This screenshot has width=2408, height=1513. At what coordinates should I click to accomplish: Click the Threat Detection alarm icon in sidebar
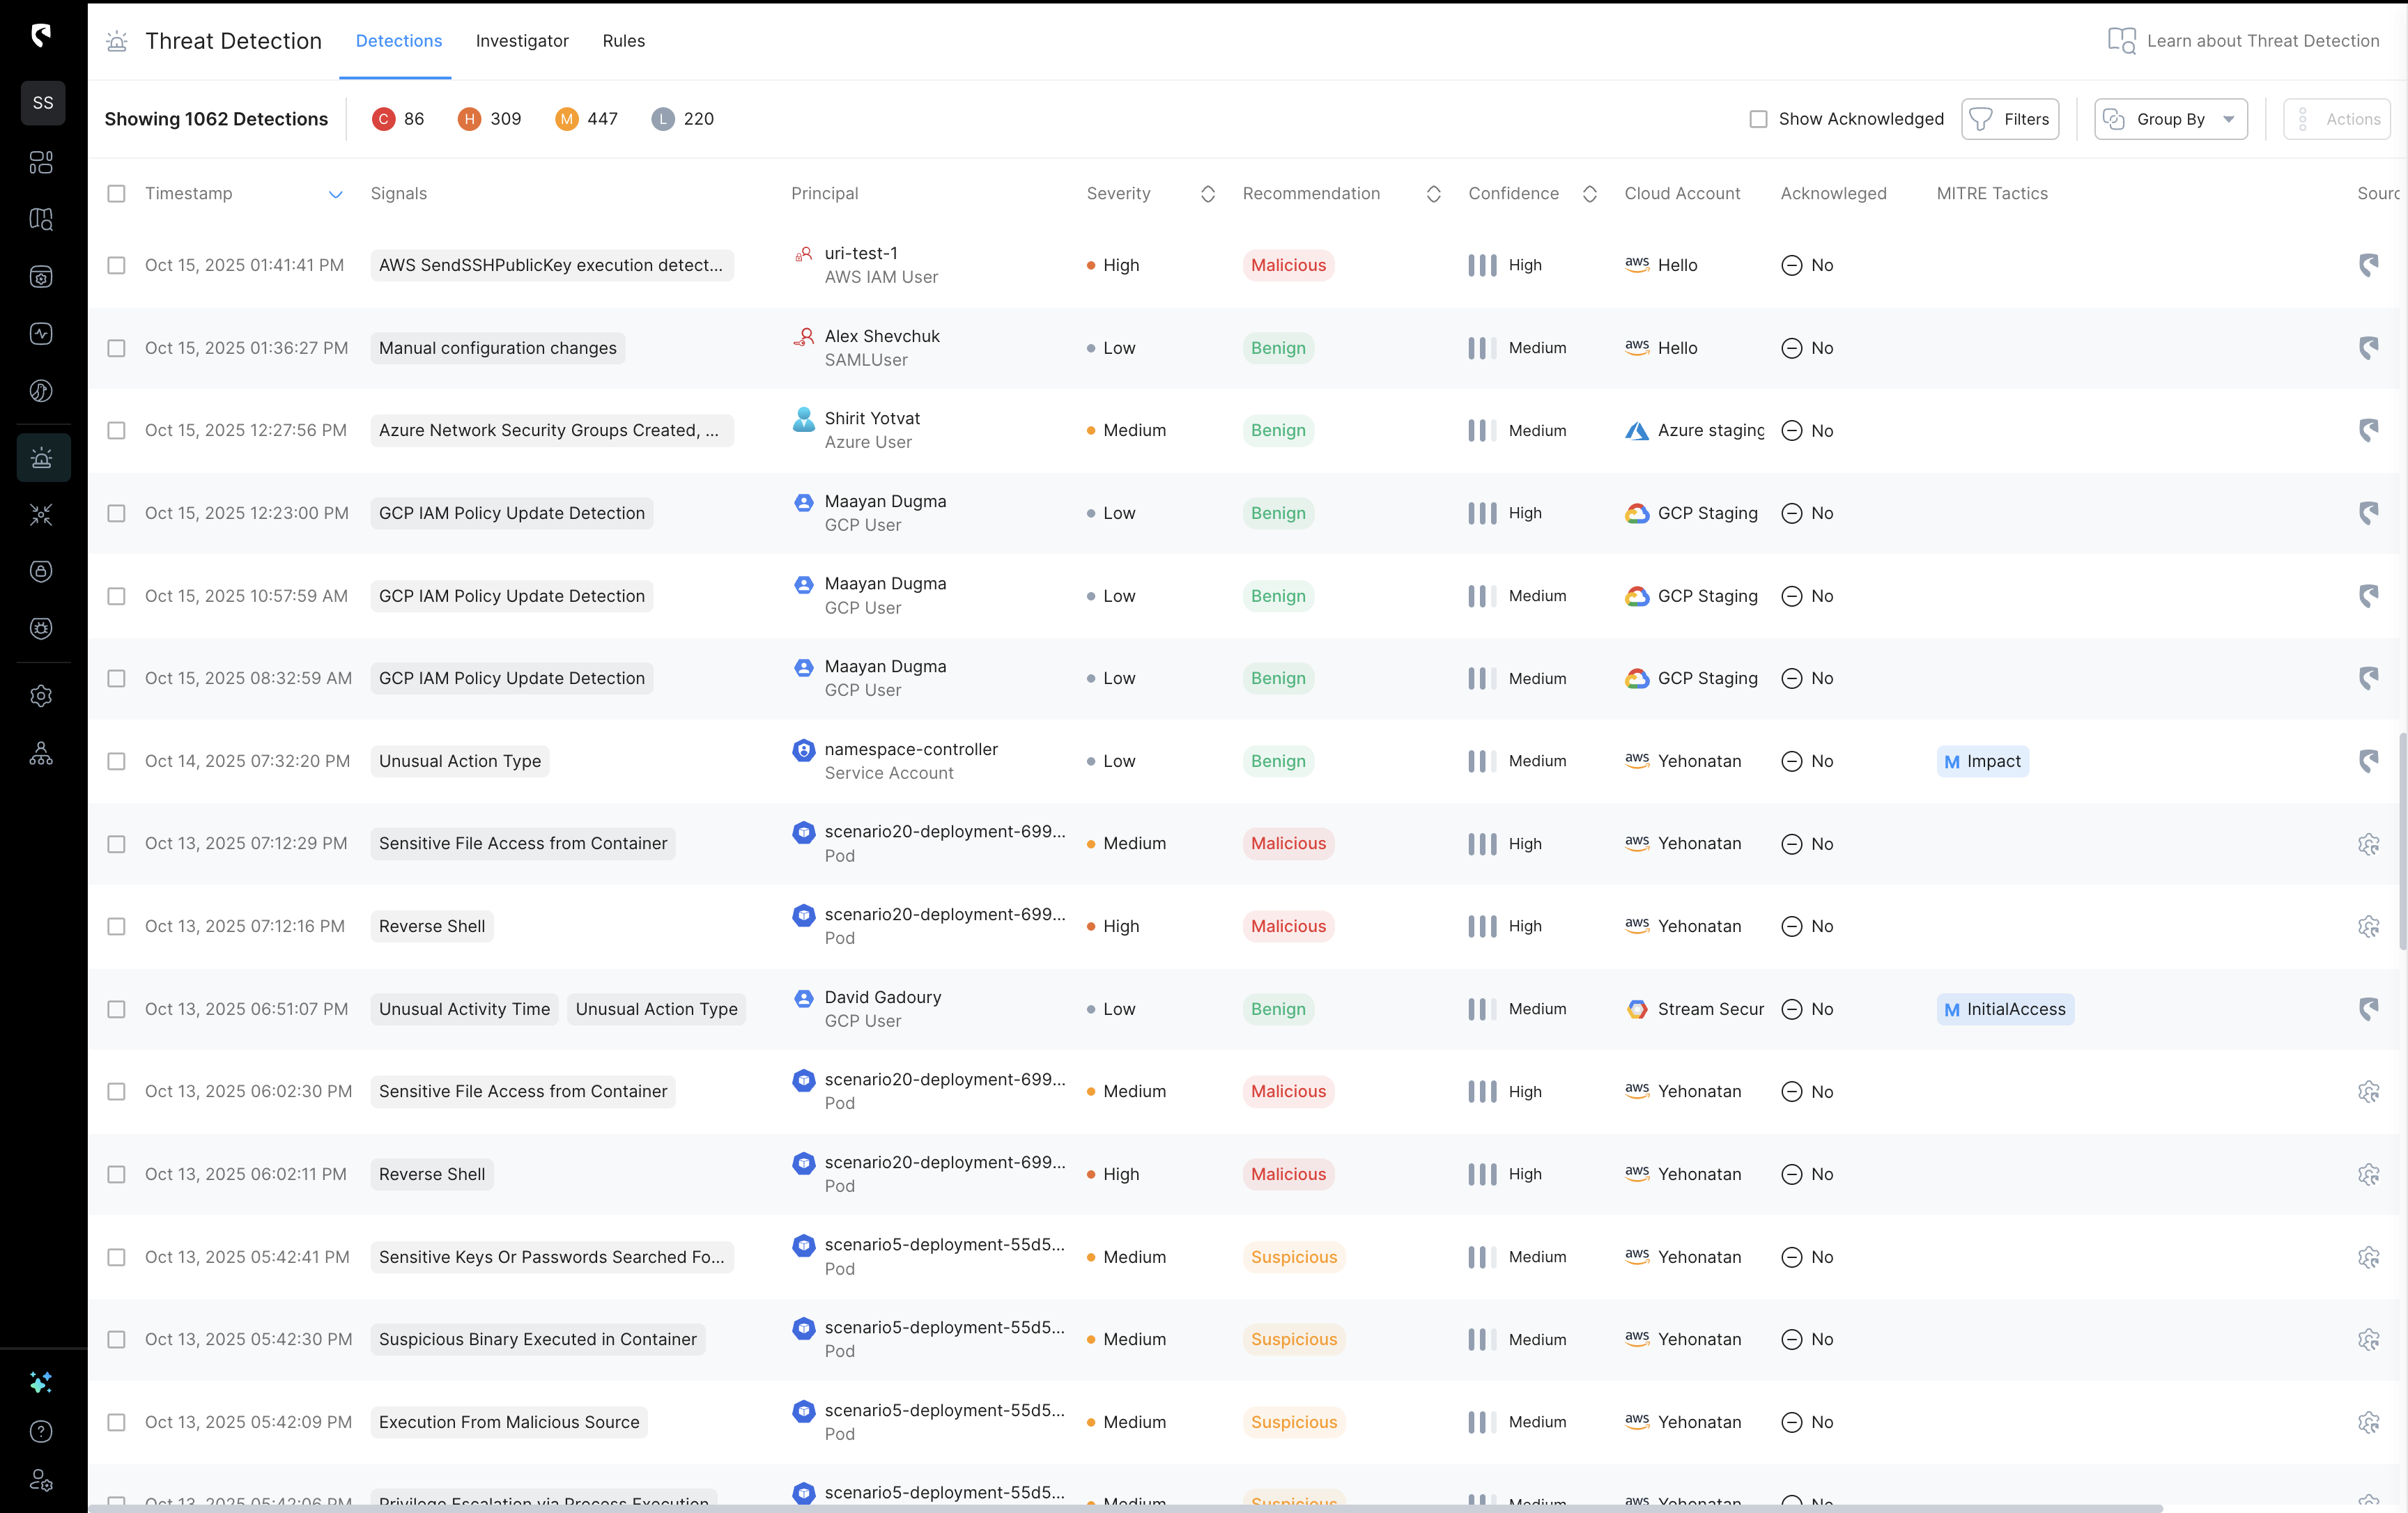tap(42, 458)
